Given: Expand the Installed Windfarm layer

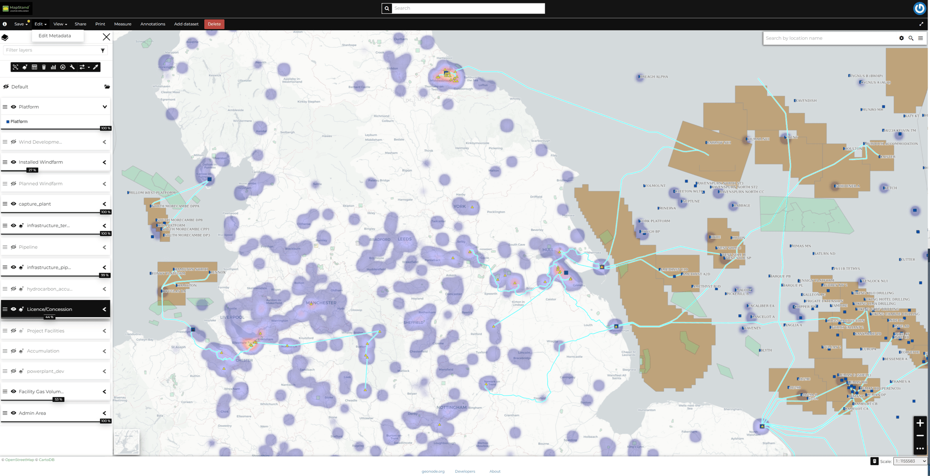Looking at the screenshot, I should (x=105, y=162).
